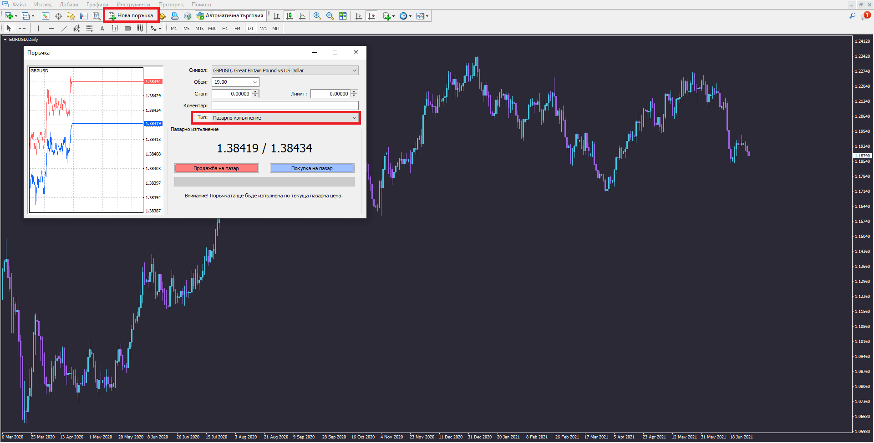The width and height of the screenshot is (874, 443).
Task: Zoom out of the chart
Action: point(330,16)
